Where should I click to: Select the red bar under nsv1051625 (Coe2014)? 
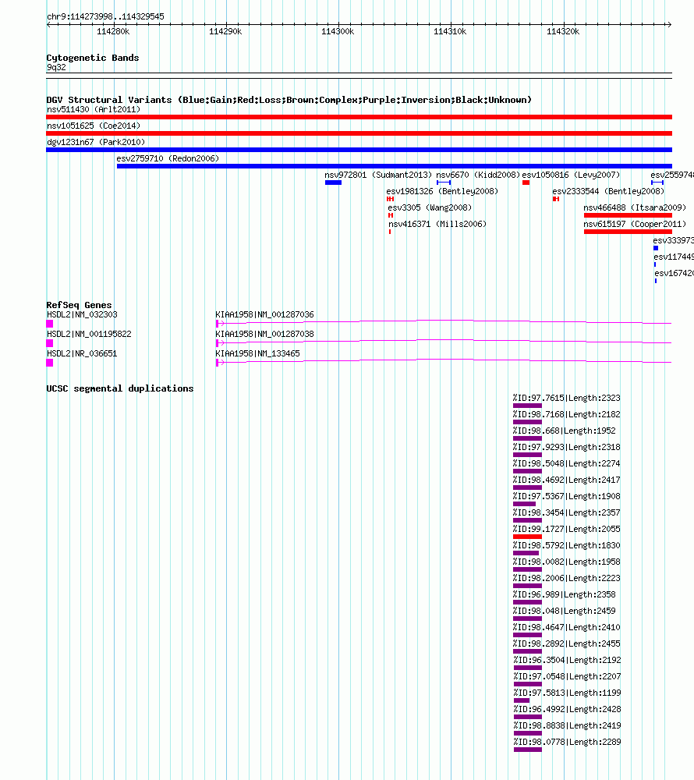359,133
